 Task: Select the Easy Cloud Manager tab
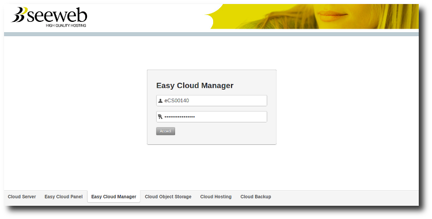(x=114, y=197)
